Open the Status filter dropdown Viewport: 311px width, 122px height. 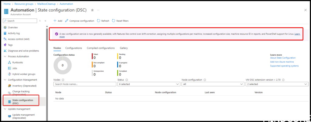(x=149, y=84)
